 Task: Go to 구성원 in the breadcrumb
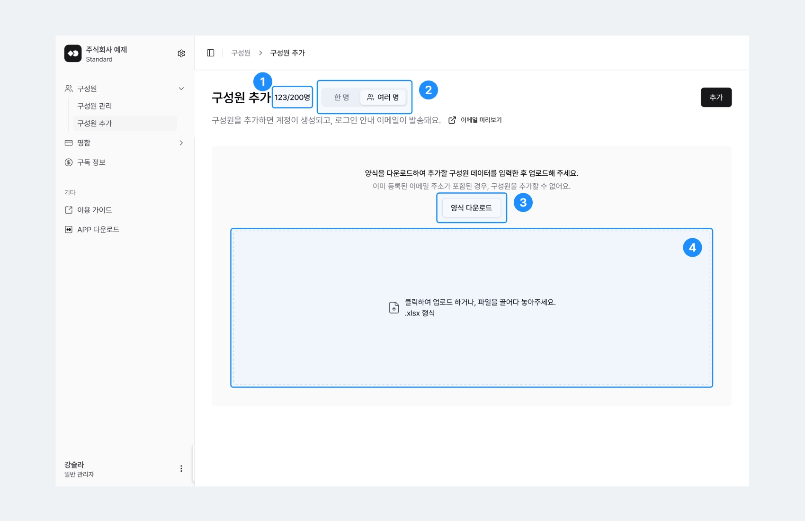tap(241, 53)
